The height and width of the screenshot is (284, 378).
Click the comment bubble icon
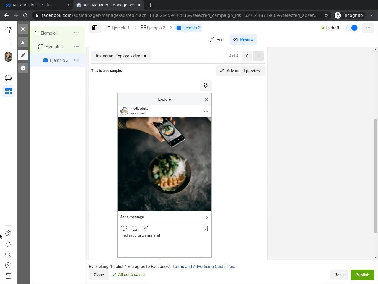click(134, 228)
